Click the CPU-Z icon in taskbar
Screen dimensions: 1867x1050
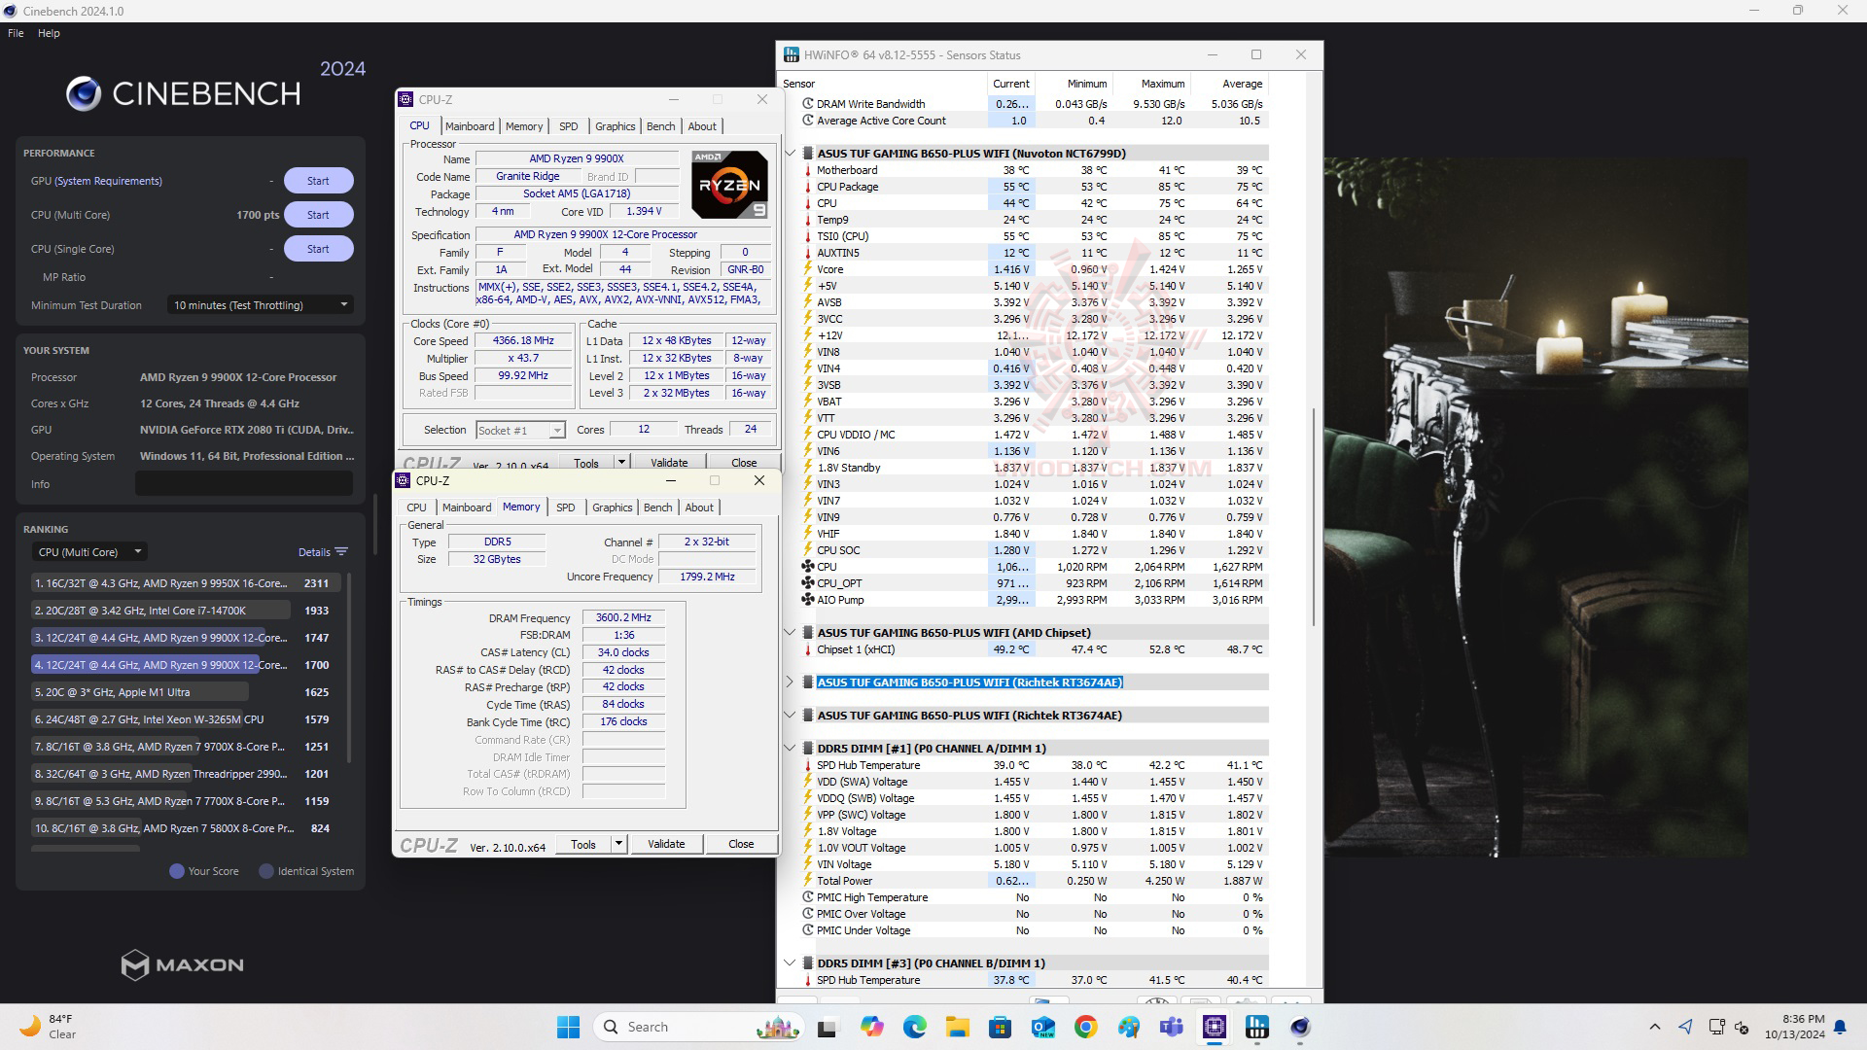[x=1215, y=1027]
